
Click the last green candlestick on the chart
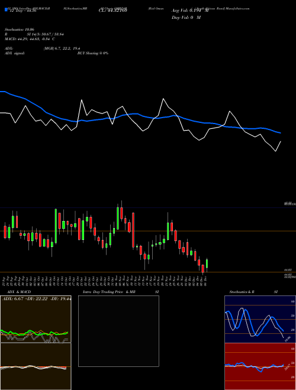tap(207, 264)
